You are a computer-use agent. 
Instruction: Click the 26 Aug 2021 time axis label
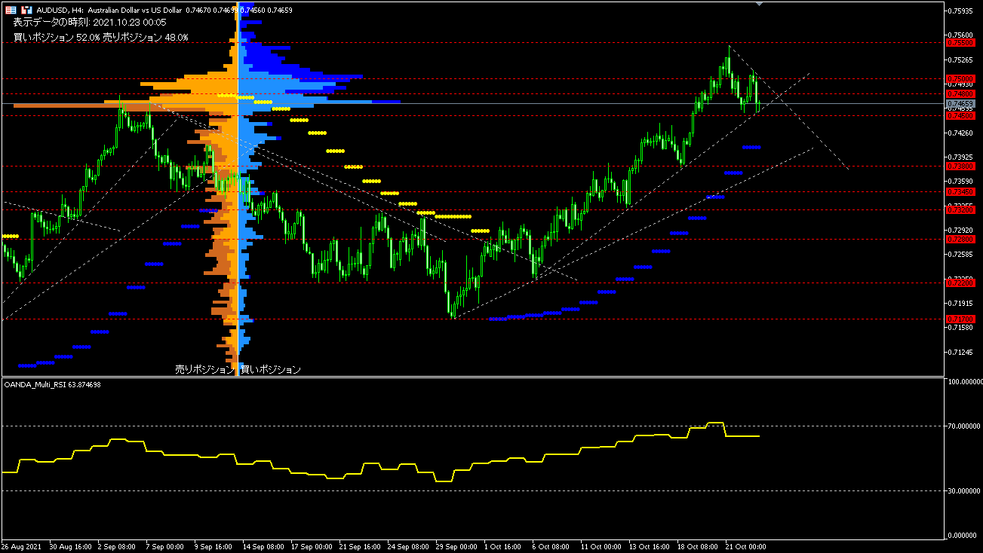(21, 546)
